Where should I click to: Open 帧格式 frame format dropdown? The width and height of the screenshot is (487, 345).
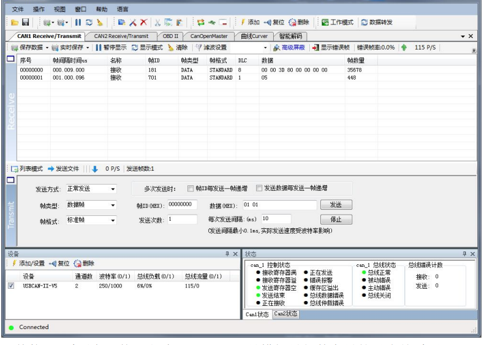[x=113, y=220]
